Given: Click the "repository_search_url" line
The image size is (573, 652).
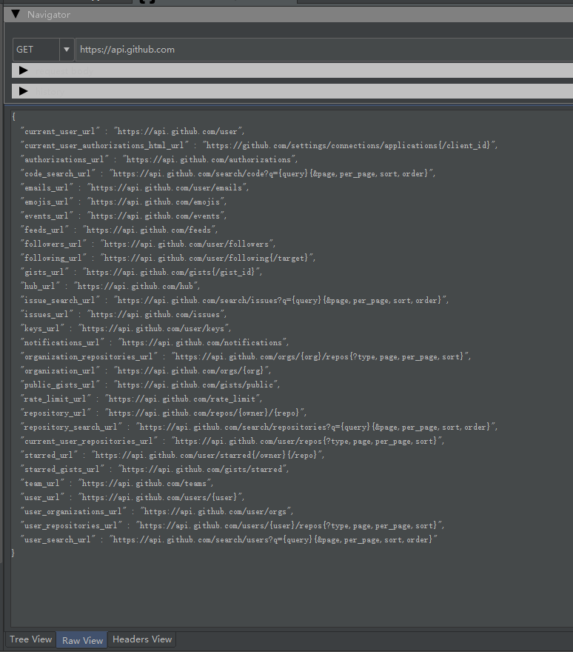Looking at the screenshot, I should pos(259,428).
